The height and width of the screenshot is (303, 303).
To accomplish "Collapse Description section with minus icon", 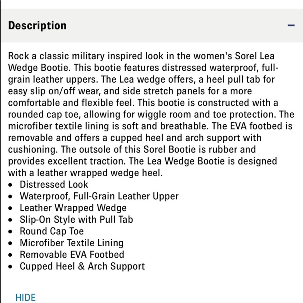I will (291, 25).
